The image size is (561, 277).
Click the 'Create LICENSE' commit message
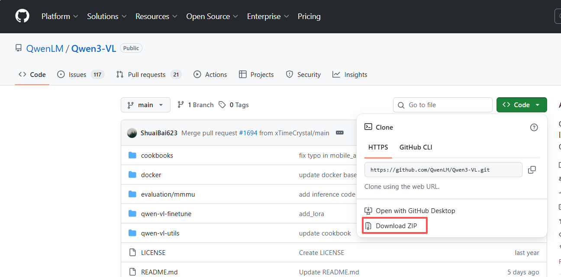point(322,253)
